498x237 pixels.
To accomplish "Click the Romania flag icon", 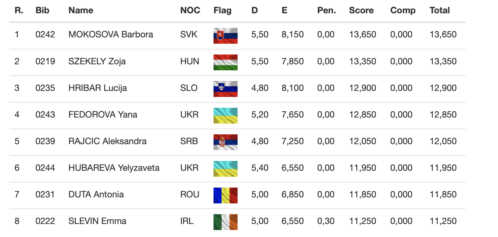I will coord(225,195).
